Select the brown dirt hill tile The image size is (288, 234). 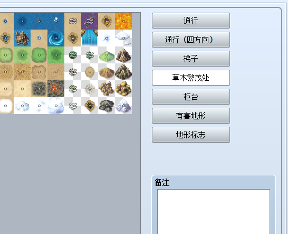click(107, 72)
